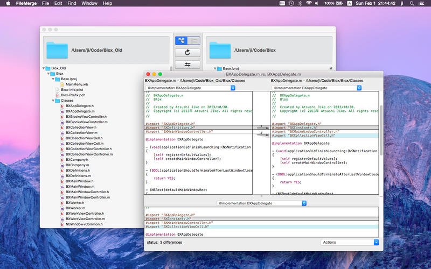
Task: Select BXWorker.m file
Action: 75,208
